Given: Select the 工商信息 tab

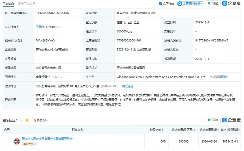Looking at the screenshot, I should coord(8,4).
